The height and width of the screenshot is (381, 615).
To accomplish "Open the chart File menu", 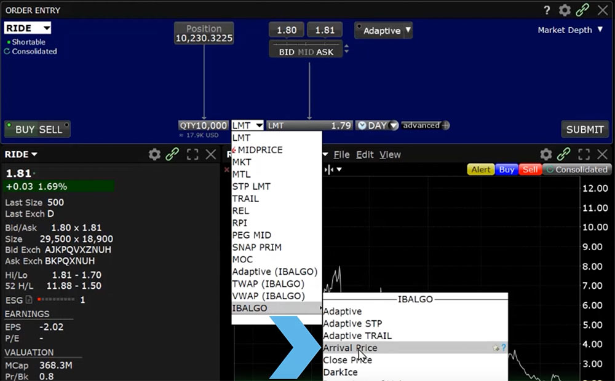I will pos(341,155).
